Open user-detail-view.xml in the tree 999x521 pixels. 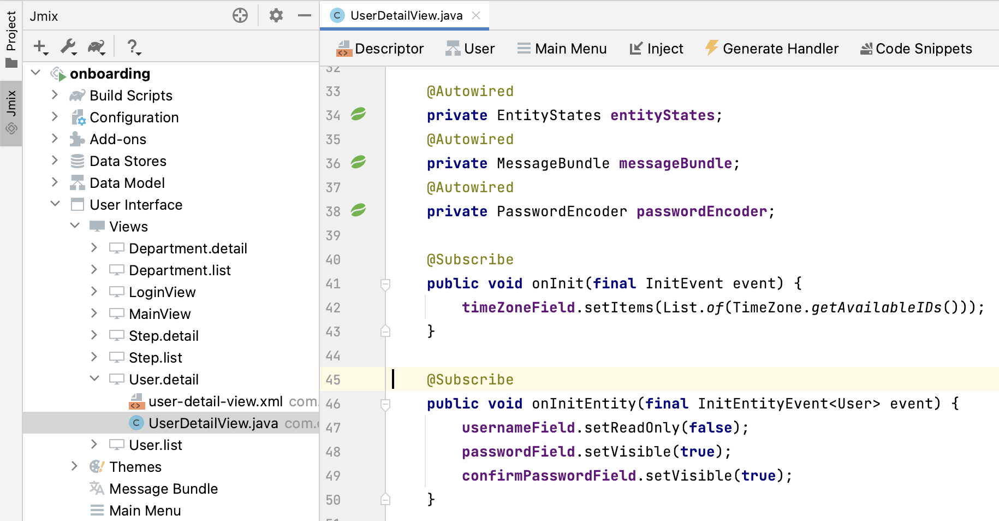215,401
